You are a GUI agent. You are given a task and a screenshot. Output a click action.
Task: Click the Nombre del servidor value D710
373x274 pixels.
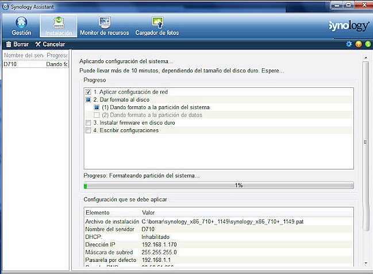click(x=148, y=229)
